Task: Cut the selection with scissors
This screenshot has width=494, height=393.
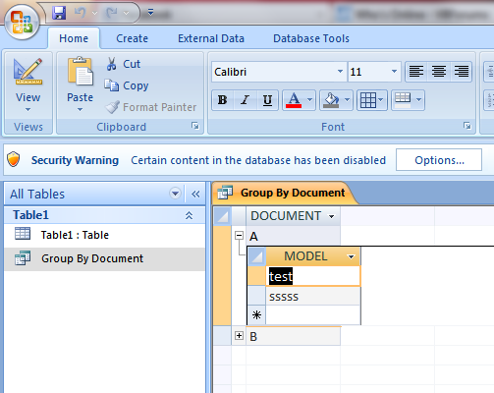Action: tap(124, 64)
